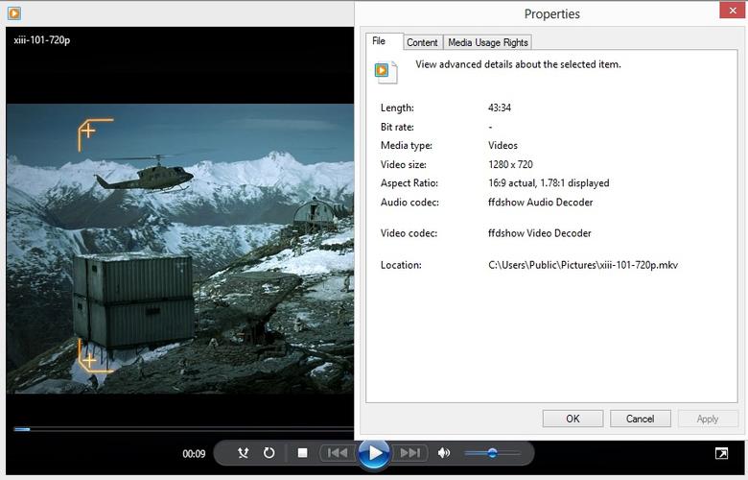
Task: Skip to the previous track
Action: tap(338, 453)
